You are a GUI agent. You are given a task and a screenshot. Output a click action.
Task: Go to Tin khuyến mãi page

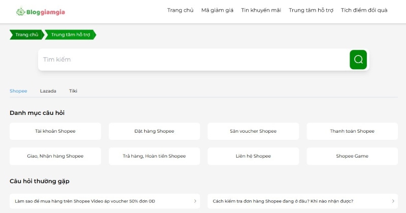coord(261,10)
